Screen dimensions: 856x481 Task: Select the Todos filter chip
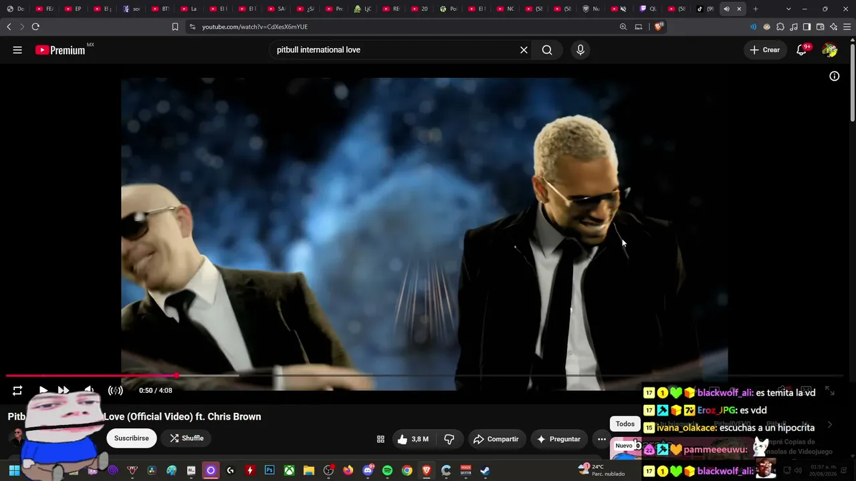click(625, 424)
